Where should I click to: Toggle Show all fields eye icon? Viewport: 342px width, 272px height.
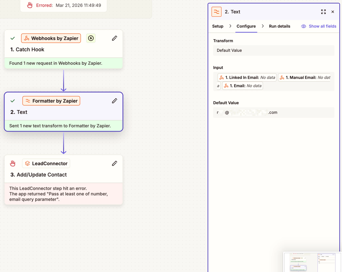(303, 26)
